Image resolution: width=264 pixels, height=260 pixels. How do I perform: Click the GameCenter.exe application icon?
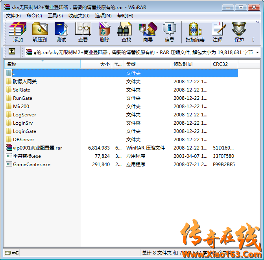(9, 164)
